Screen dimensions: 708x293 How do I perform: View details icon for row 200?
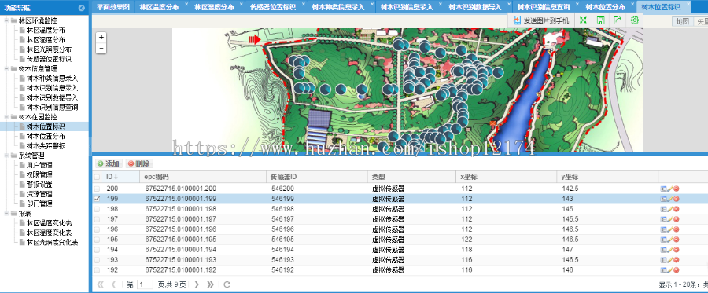pyautogui.click(x=663, y=189)
